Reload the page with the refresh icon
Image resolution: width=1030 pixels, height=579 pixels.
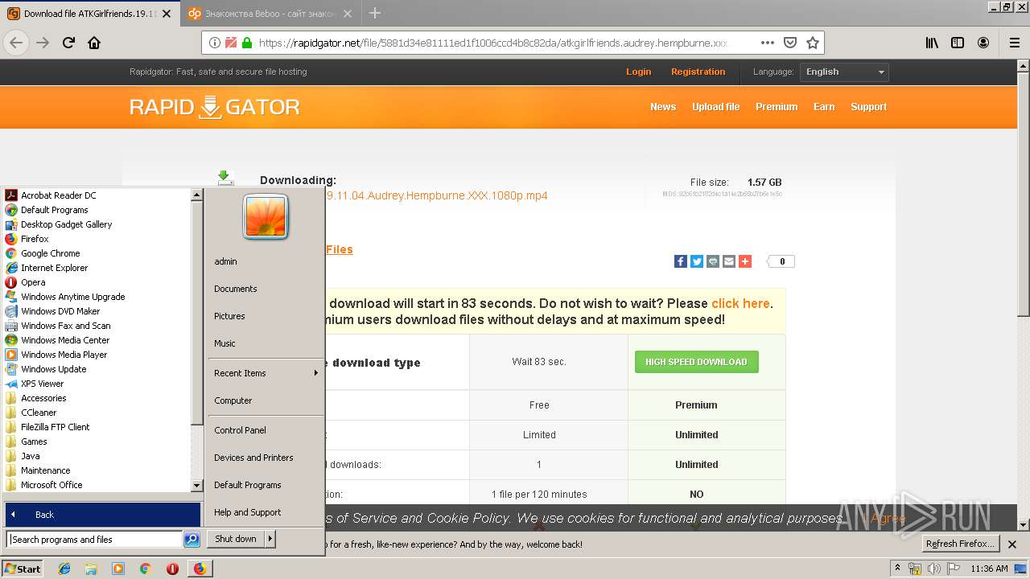click(x=68, y=43)
